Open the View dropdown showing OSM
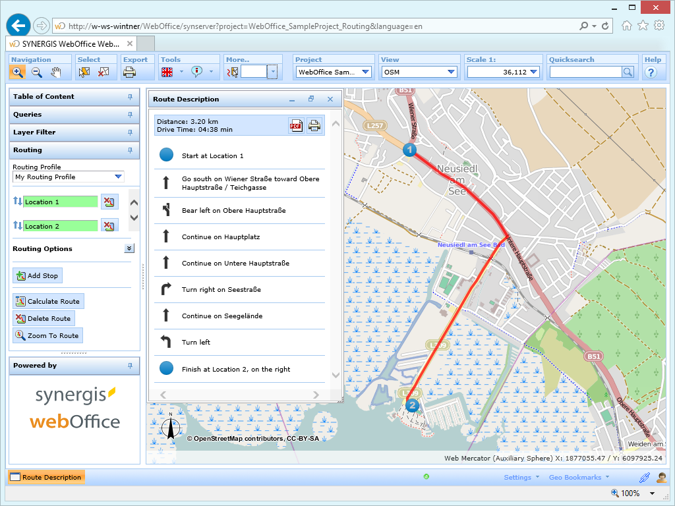675x506 pixels. pyautogui.click(x=450, y=71)
